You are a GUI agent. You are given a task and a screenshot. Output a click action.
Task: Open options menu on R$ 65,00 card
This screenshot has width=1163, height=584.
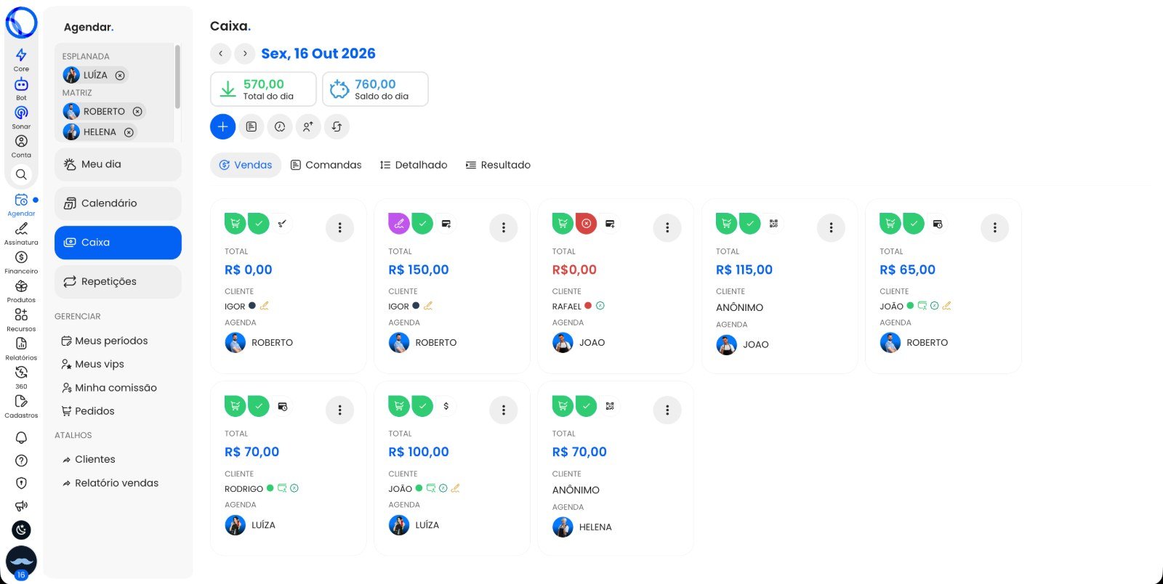tap(995, 228)
